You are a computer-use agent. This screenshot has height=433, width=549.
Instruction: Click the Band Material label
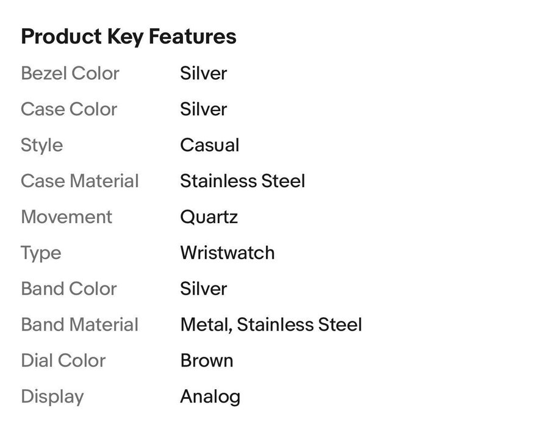pyautogui.click(x=80, y=325)
